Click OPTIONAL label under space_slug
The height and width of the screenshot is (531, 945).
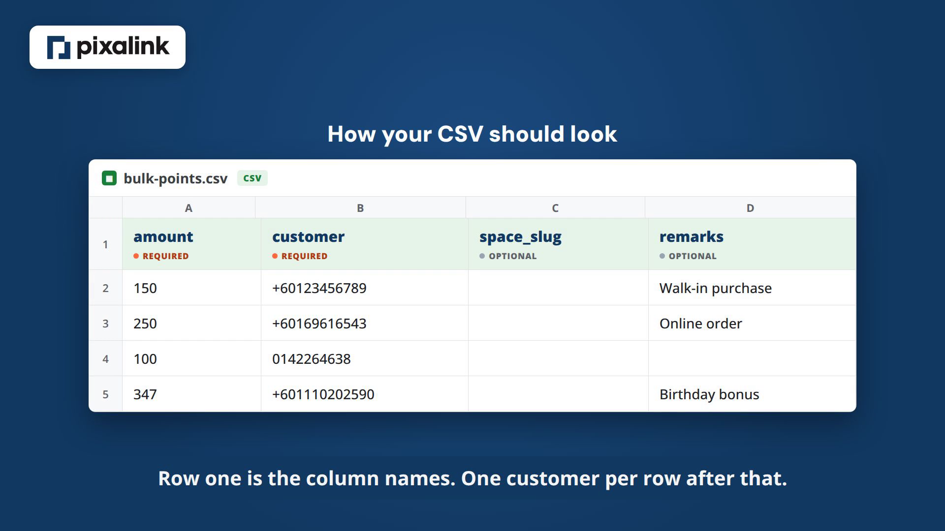512,256
